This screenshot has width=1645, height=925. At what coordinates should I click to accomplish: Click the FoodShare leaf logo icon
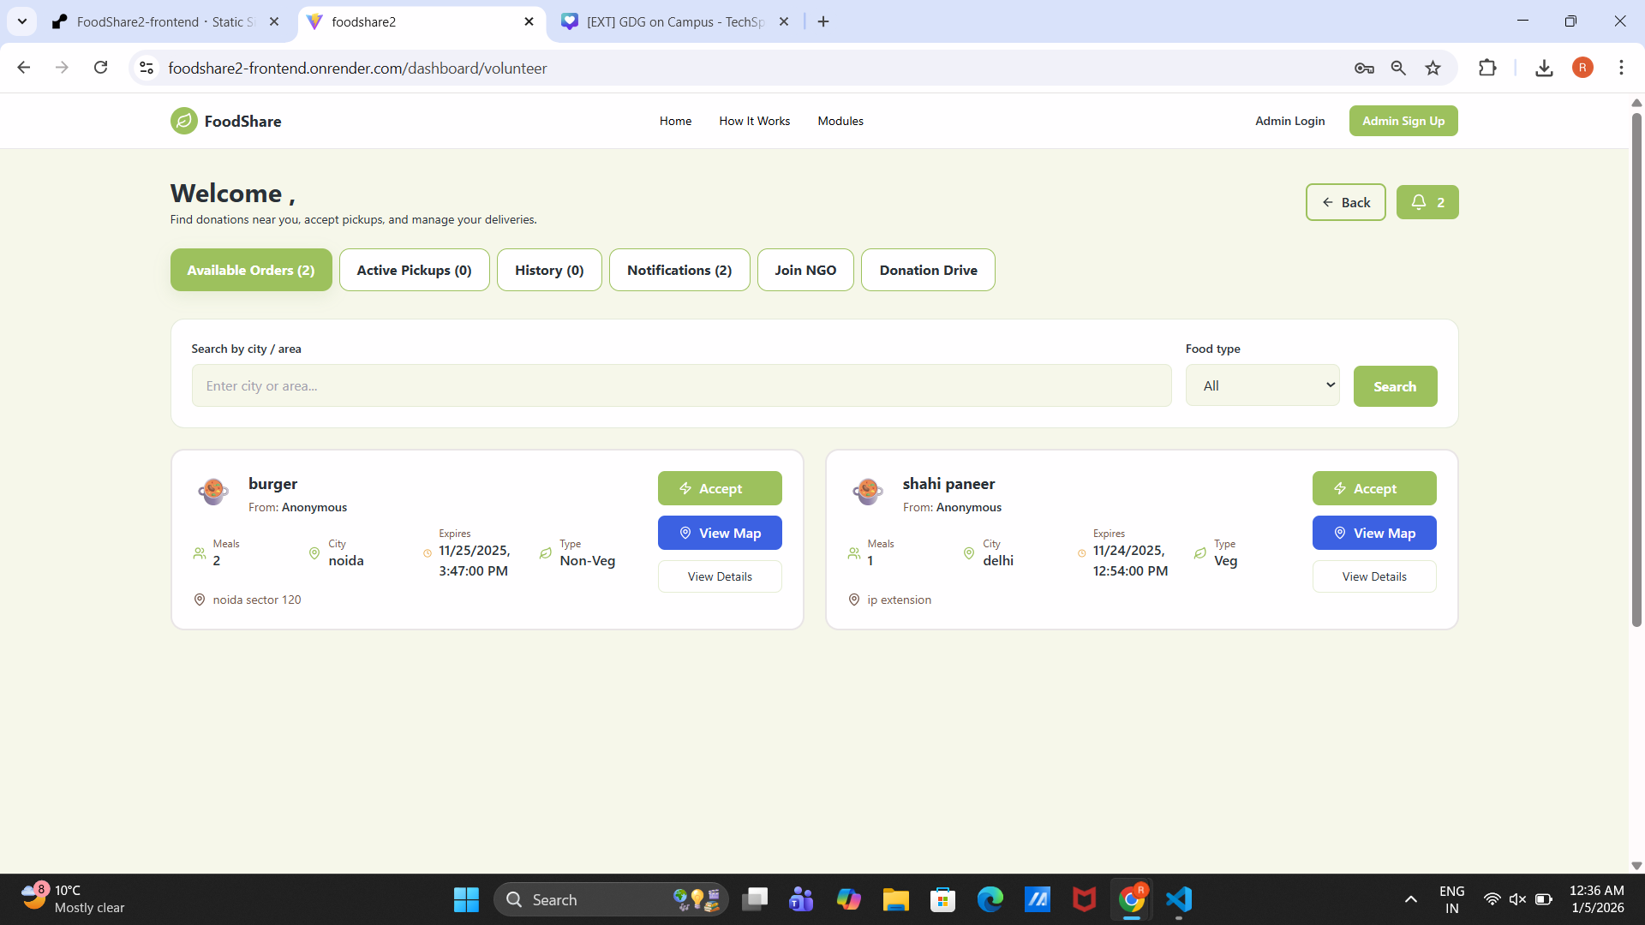coord(183,121)
